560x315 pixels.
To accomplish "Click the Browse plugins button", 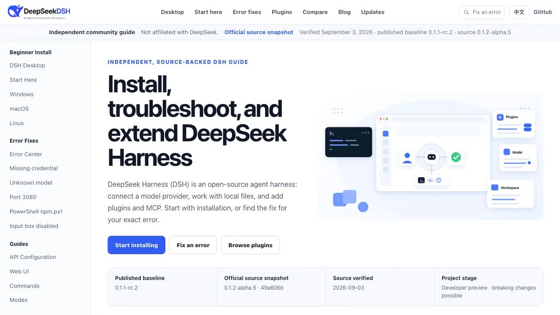I will [x=250, y=245].
